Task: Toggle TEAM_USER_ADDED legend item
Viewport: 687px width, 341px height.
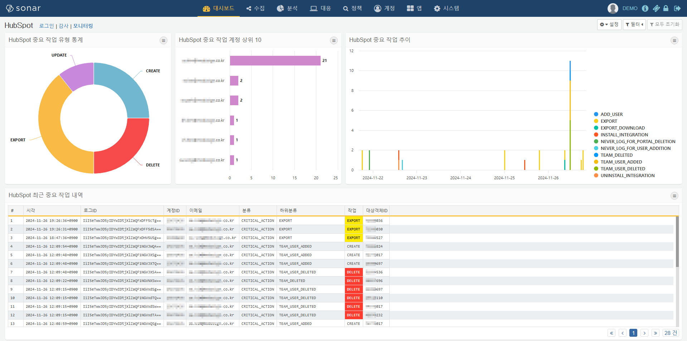Action: click(x=618, y=162)
